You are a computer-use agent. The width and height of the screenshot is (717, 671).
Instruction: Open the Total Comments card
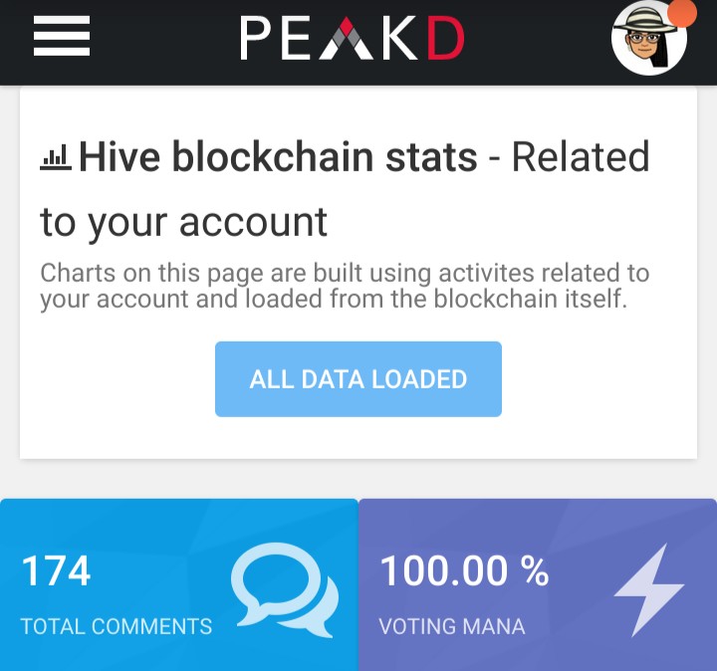pyautogui.click(x=179, y=584)
